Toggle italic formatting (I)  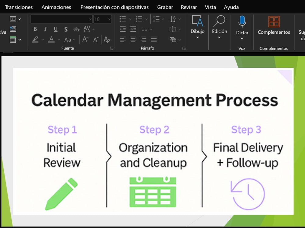click(x=45, y=29)
